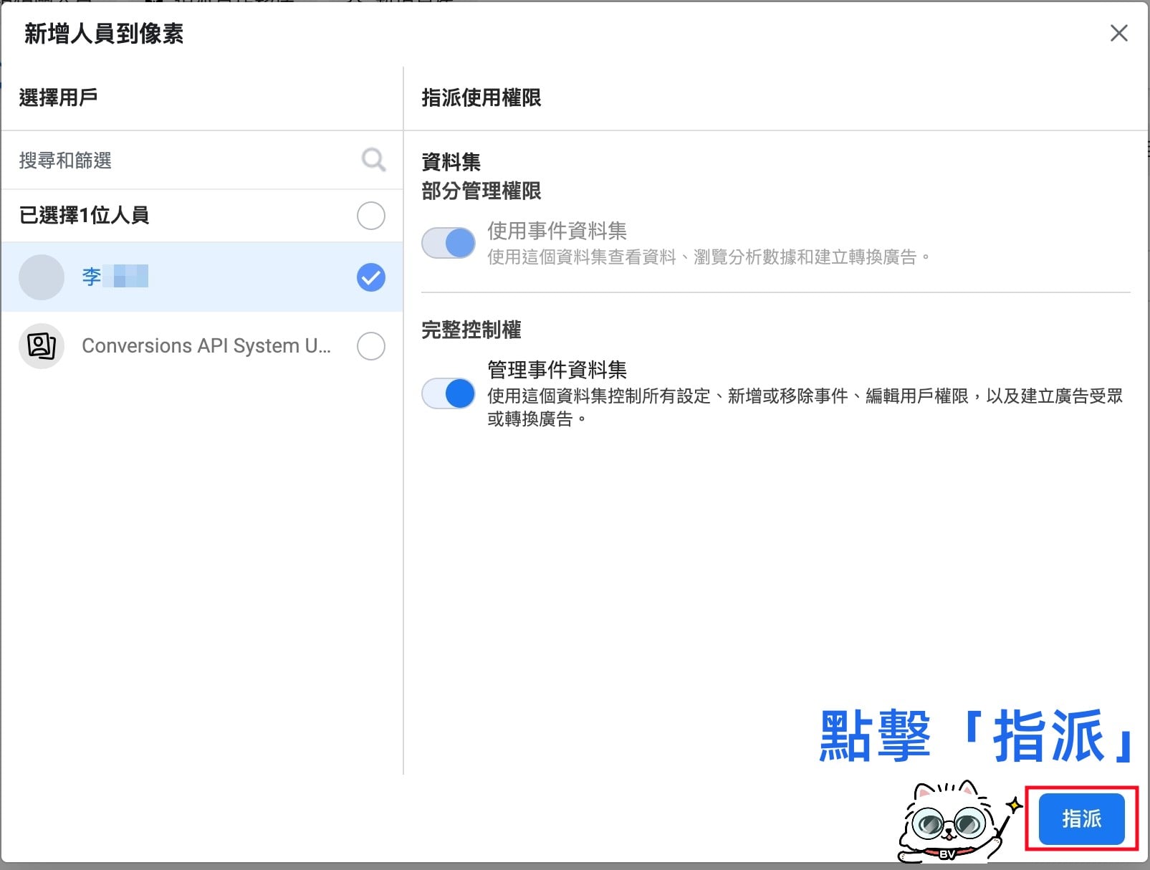
Task: Click the 資料集 heading
Action: click(451, 162)
